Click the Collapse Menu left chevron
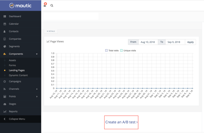This screenshot has height=133, width=204. [x=4, y=119]
